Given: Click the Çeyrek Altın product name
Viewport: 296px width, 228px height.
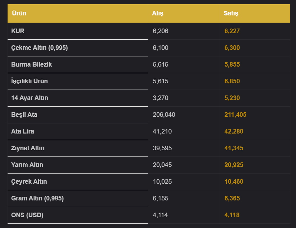Looking at the screenshot, I should pyautogui.click(x=29, y=182).
